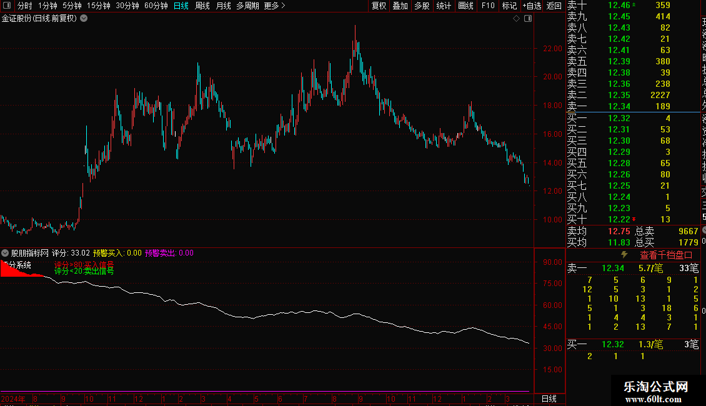Expand dropdown next to 金证股份 title

(x=84, y=19)
